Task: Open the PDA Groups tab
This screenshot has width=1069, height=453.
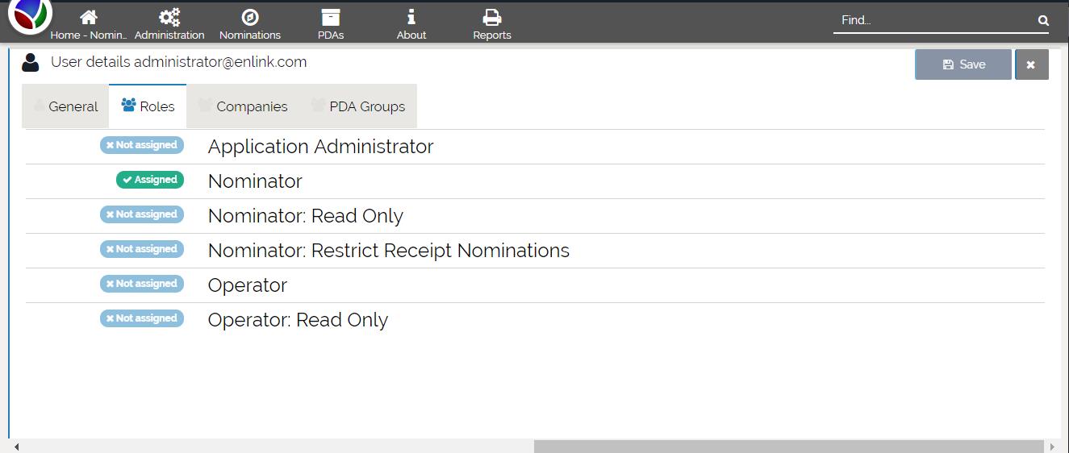Action: (x=358, y=106)
